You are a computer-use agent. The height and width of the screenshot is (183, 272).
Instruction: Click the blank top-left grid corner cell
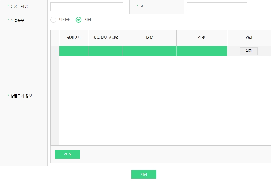55,38
